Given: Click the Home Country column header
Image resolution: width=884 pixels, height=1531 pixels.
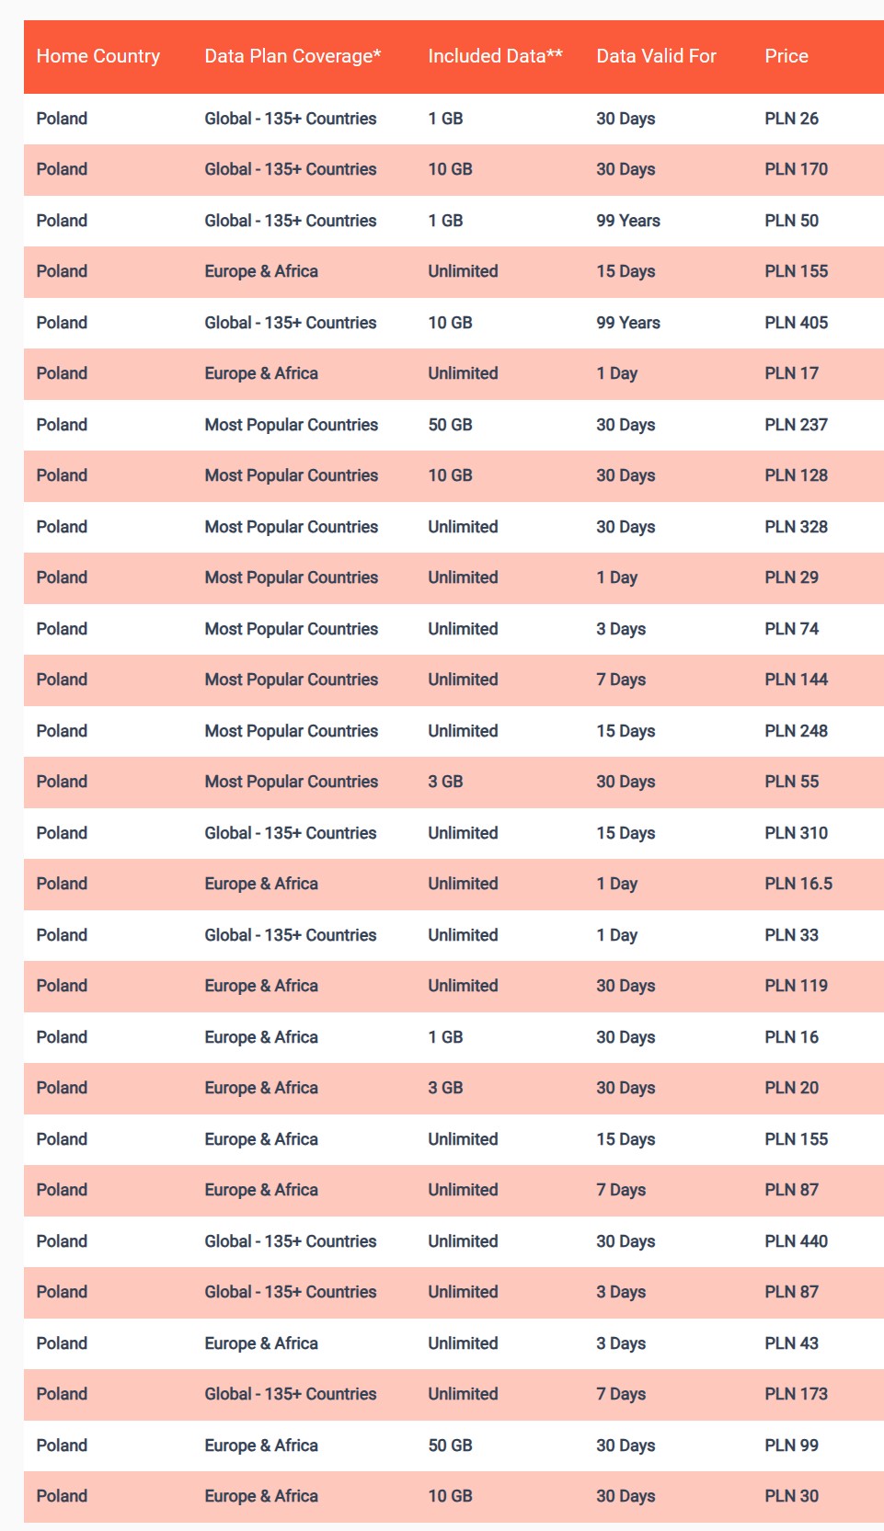Looking at the screenshot, I should tap(98, 56).
